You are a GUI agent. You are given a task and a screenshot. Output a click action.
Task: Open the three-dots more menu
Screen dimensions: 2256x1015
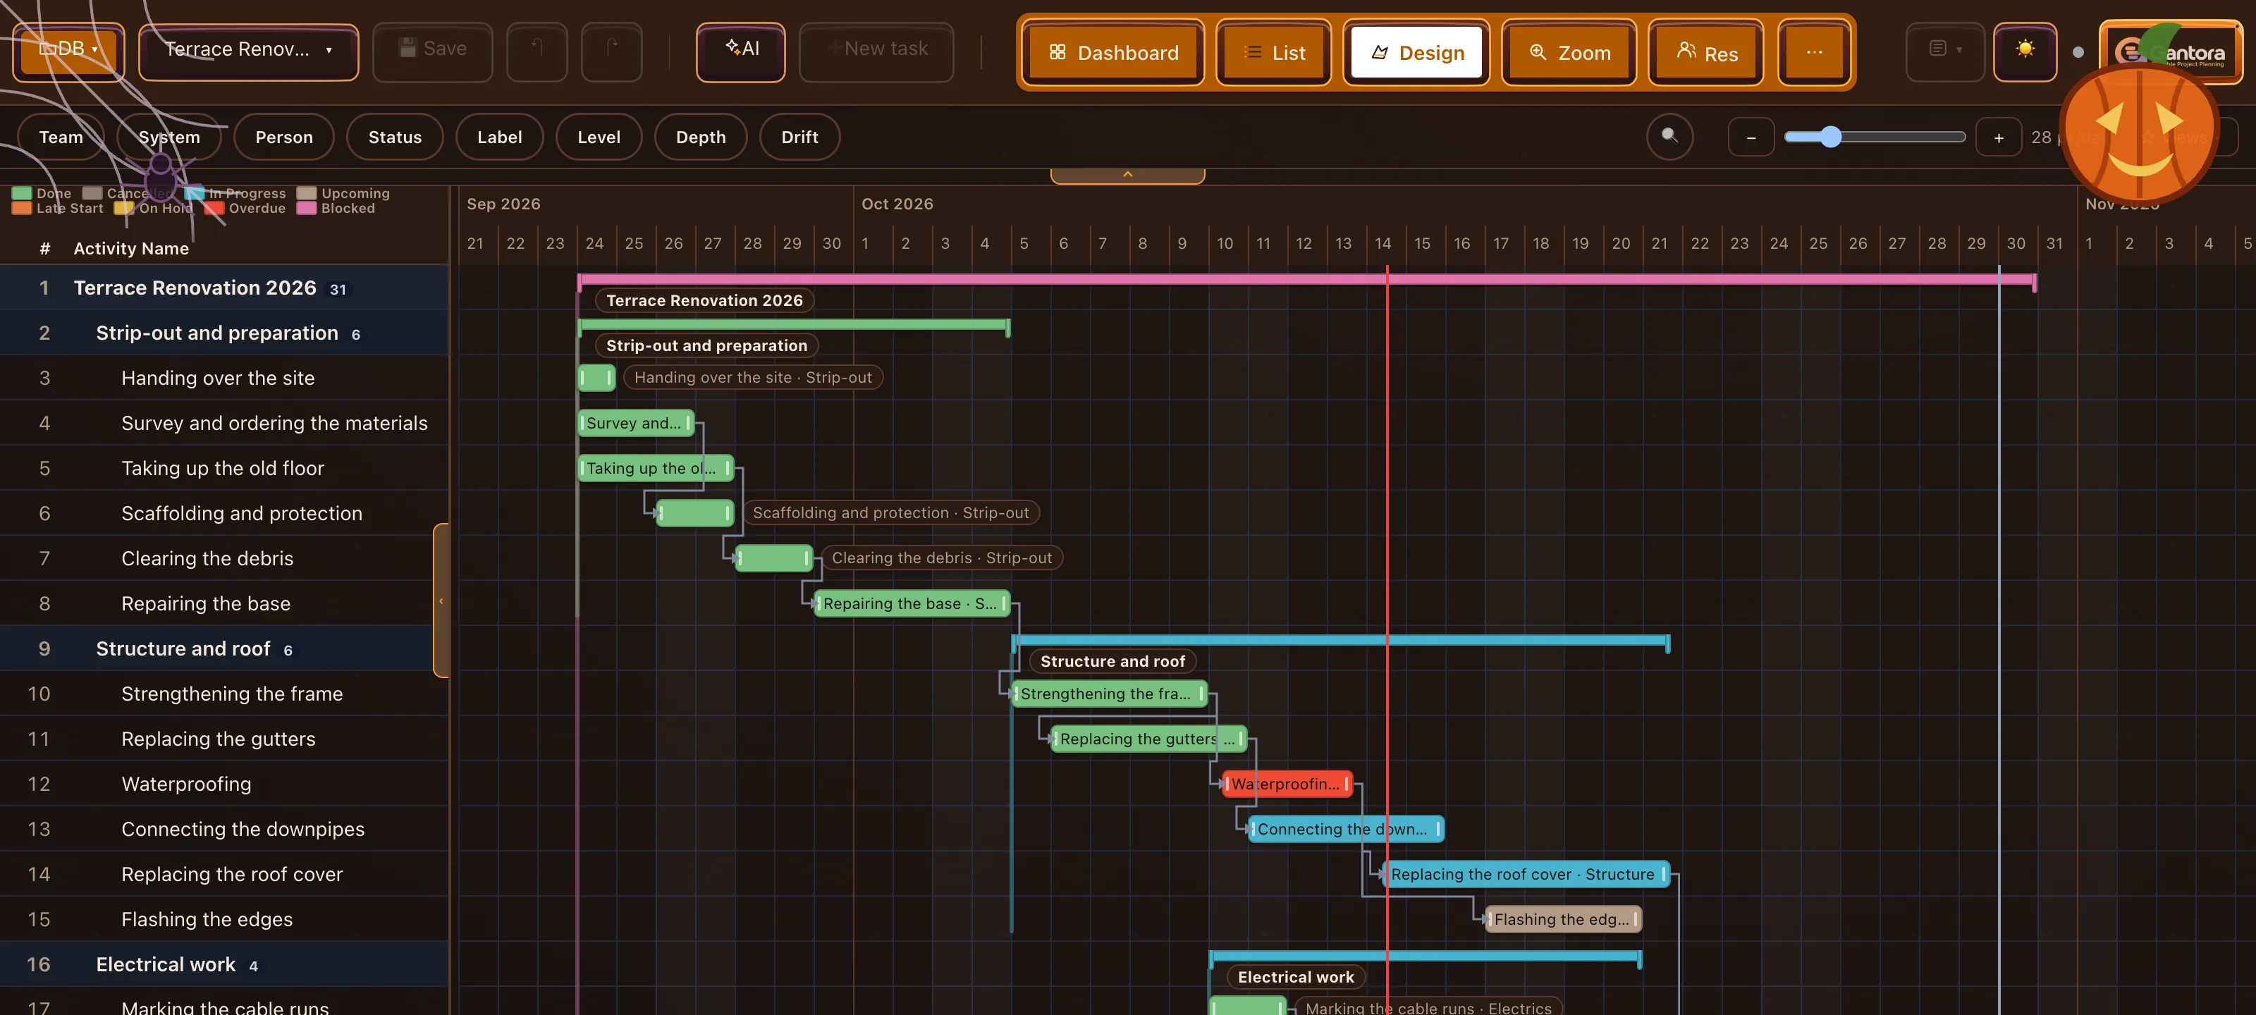tap(1814, 53)
